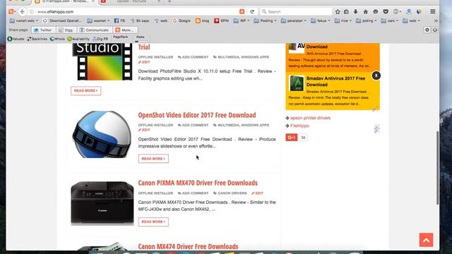Open Canon MX474 Driver Free Downloads title
This screenshot has height=254, width=452.
(188, 246)
